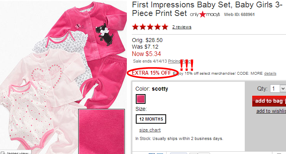Click the Web ID 688961 text
Viewport: 286px width, 154px height.
click(239, 14)
